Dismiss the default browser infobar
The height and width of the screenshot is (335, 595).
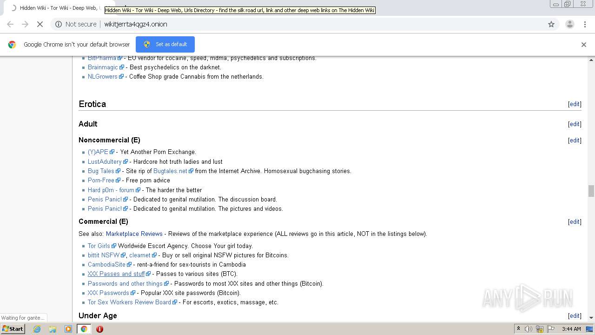[x=584, y=45]
